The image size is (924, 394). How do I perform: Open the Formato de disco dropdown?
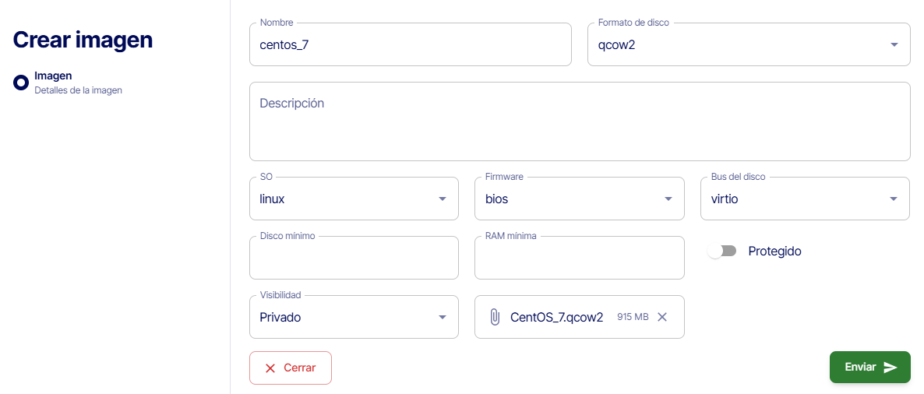pyautogui.click(x=894, y=44)
